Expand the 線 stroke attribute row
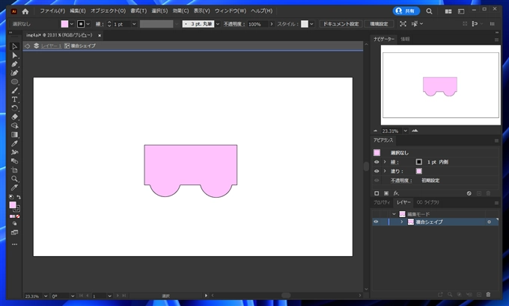Viewport: 509px width, 306px height. 385,162
